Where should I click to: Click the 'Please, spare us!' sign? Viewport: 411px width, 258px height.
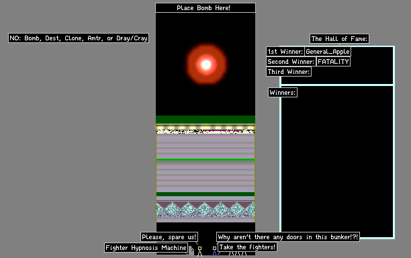[169, 237]
